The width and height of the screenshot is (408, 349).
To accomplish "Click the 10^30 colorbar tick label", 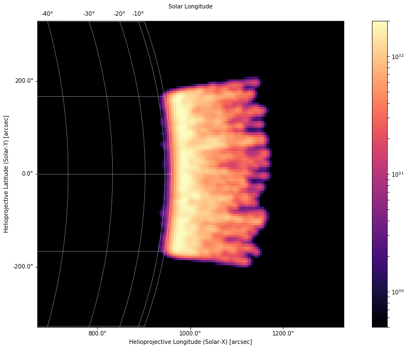I will 398,292.
